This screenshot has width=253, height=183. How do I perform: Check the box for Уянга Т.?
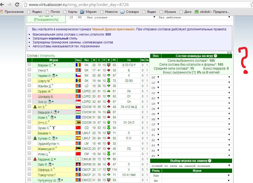click(29, 70)
